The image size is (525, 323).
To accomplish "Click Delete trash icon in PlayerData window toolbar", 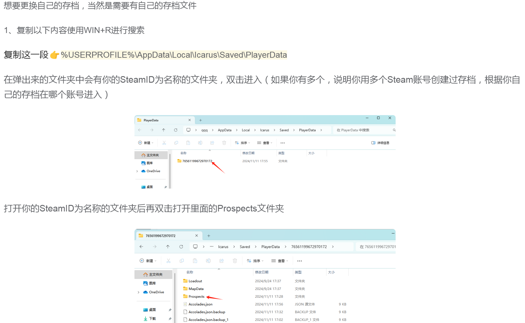I will [x=224, y=143].
